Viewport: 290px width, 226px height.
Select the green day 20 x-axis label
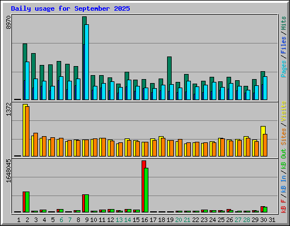click(178, 220)
